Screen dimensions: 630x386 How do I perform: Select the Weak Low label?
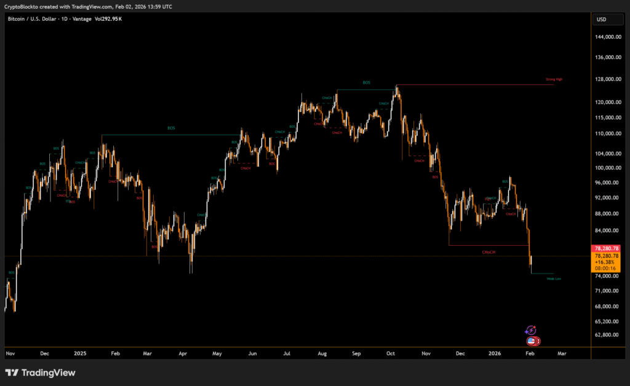pyautogui.click(x=554, y=278)
